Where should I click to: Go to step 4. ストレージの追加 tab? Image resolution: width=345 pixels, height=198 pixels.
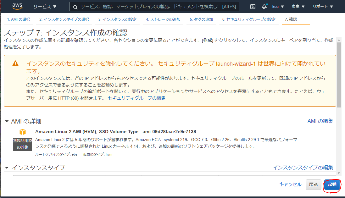click(163, 19)
